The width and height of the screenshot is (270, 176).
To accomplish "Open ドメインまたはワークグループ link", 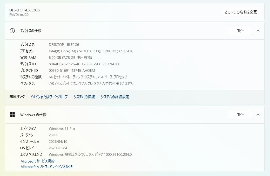I will (x=49, y=97).
